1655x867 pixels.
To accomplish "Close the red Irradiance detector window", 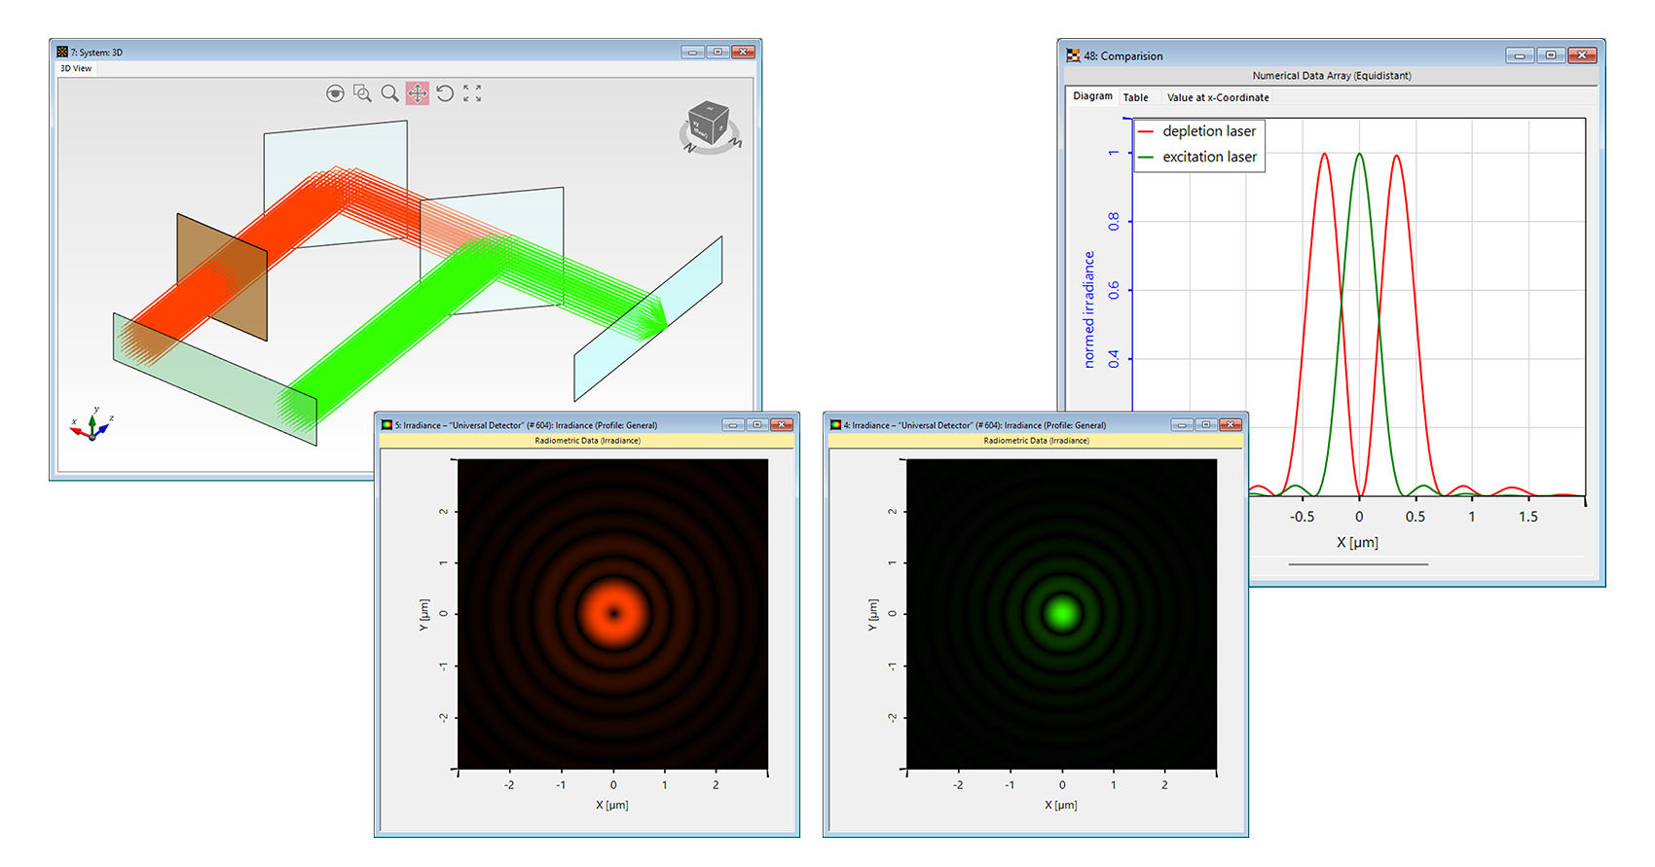I will click(x=781, y=425).
